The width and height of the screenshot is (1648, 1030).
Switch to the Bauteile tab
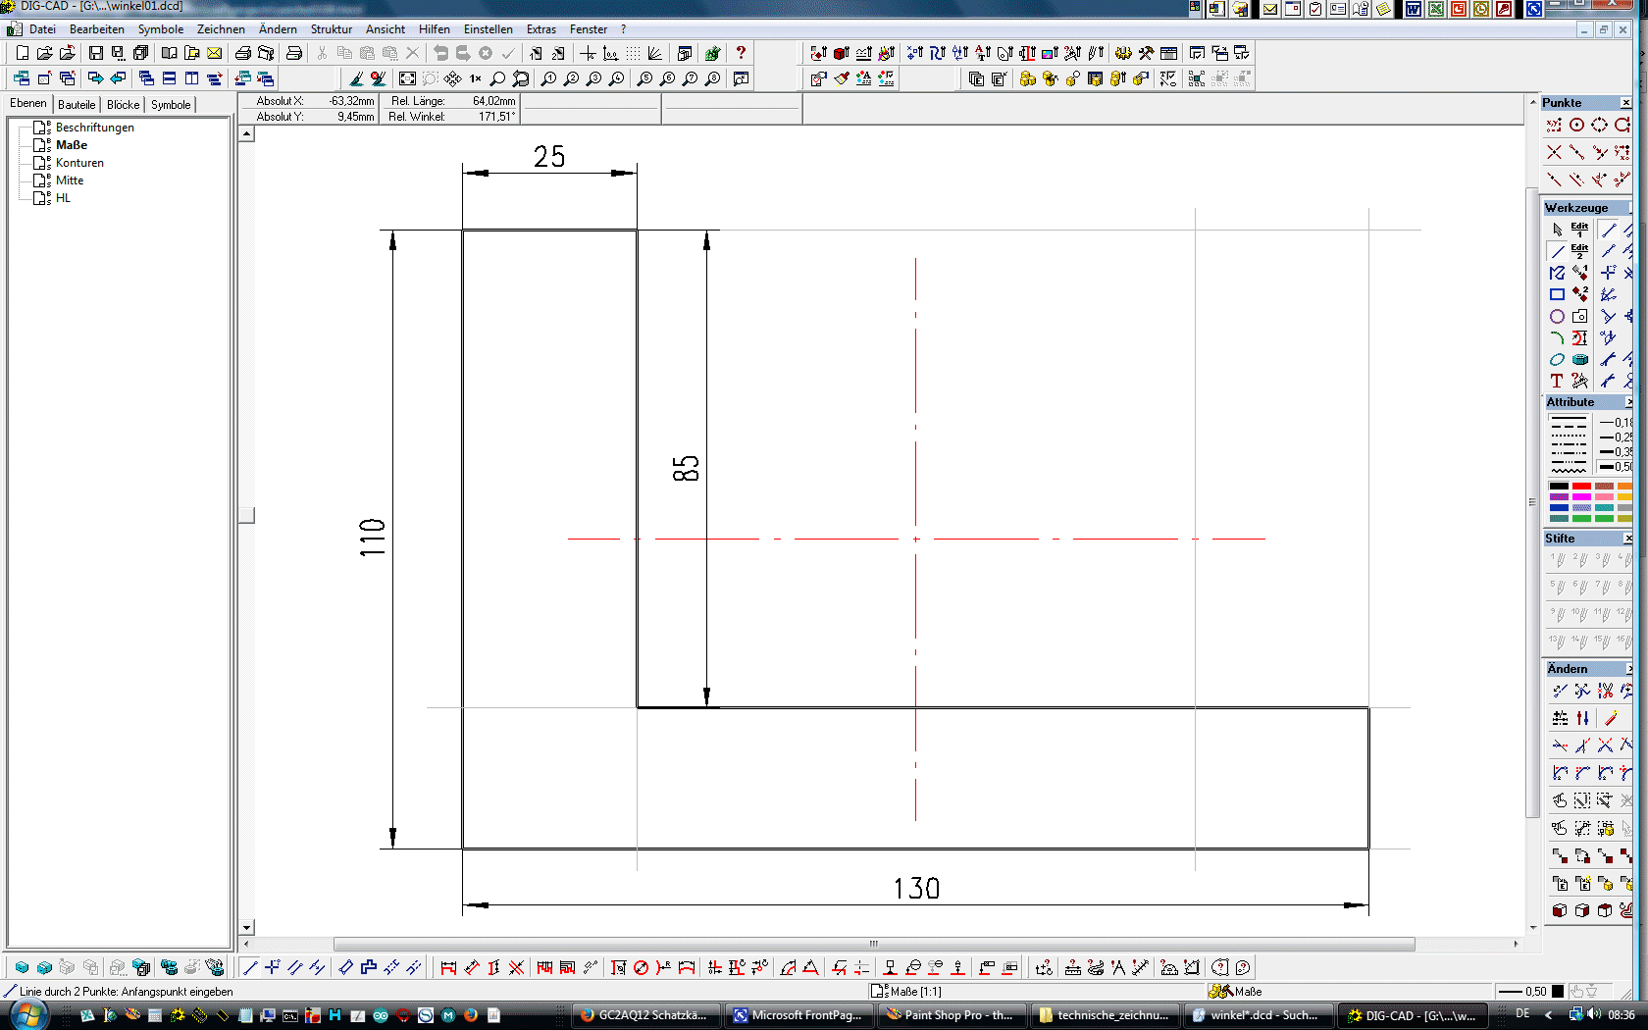click(x=77, y=105)
